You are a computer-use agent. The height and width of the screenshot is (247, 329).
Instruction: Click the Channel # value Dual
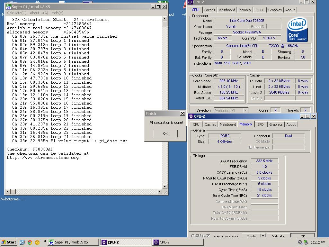tap(289, 136)
